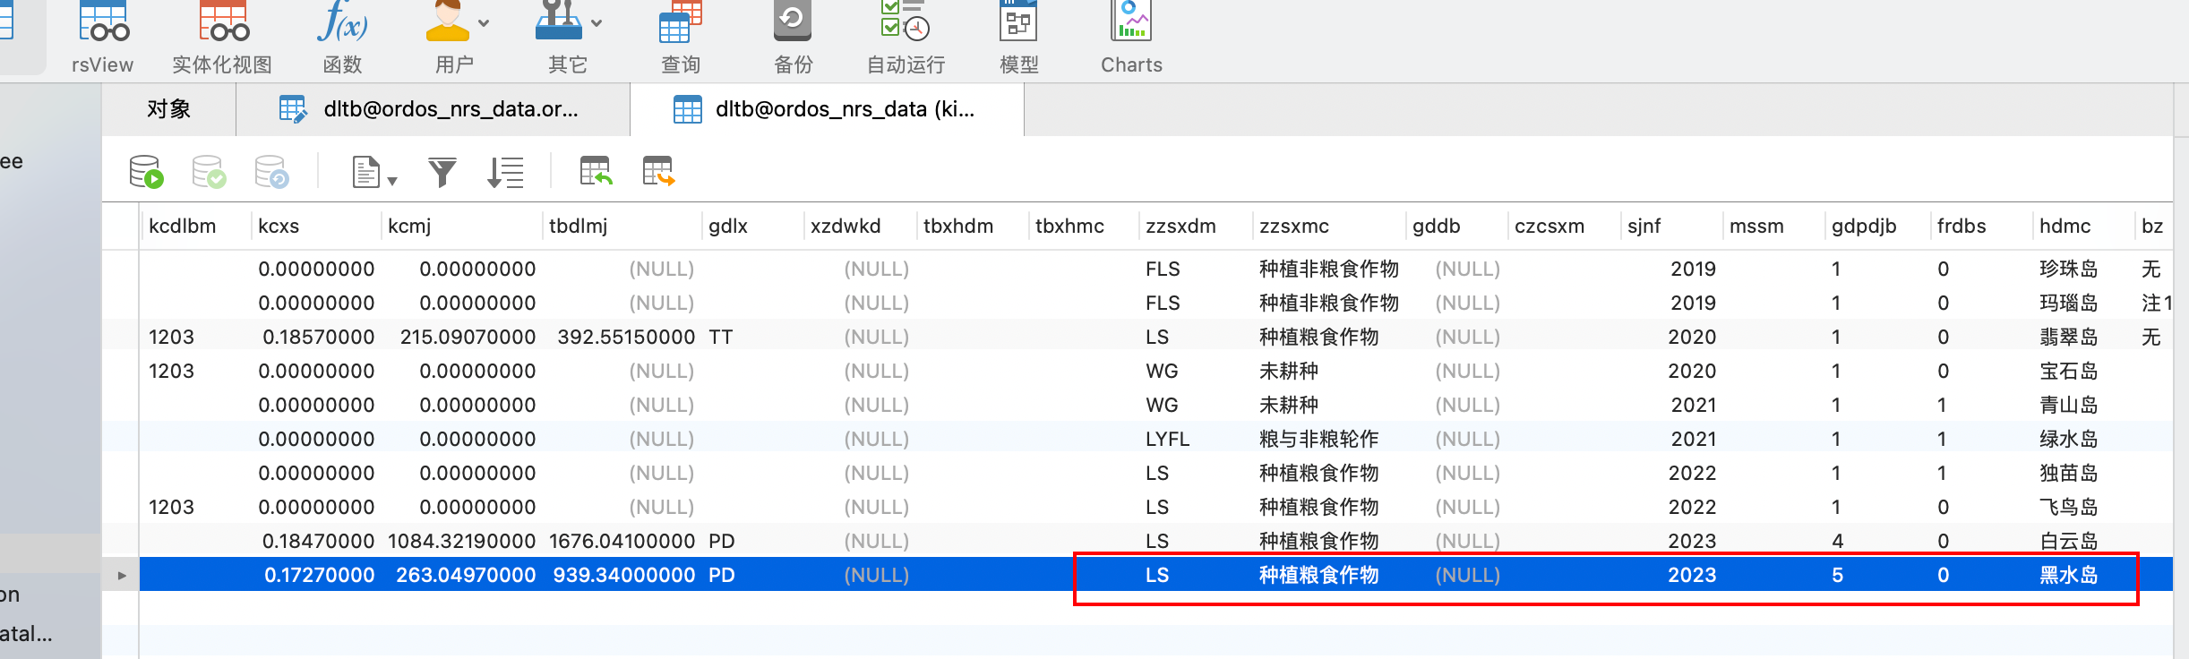Click the import data table icon
2189x659 pixels.
click(596, 171)
